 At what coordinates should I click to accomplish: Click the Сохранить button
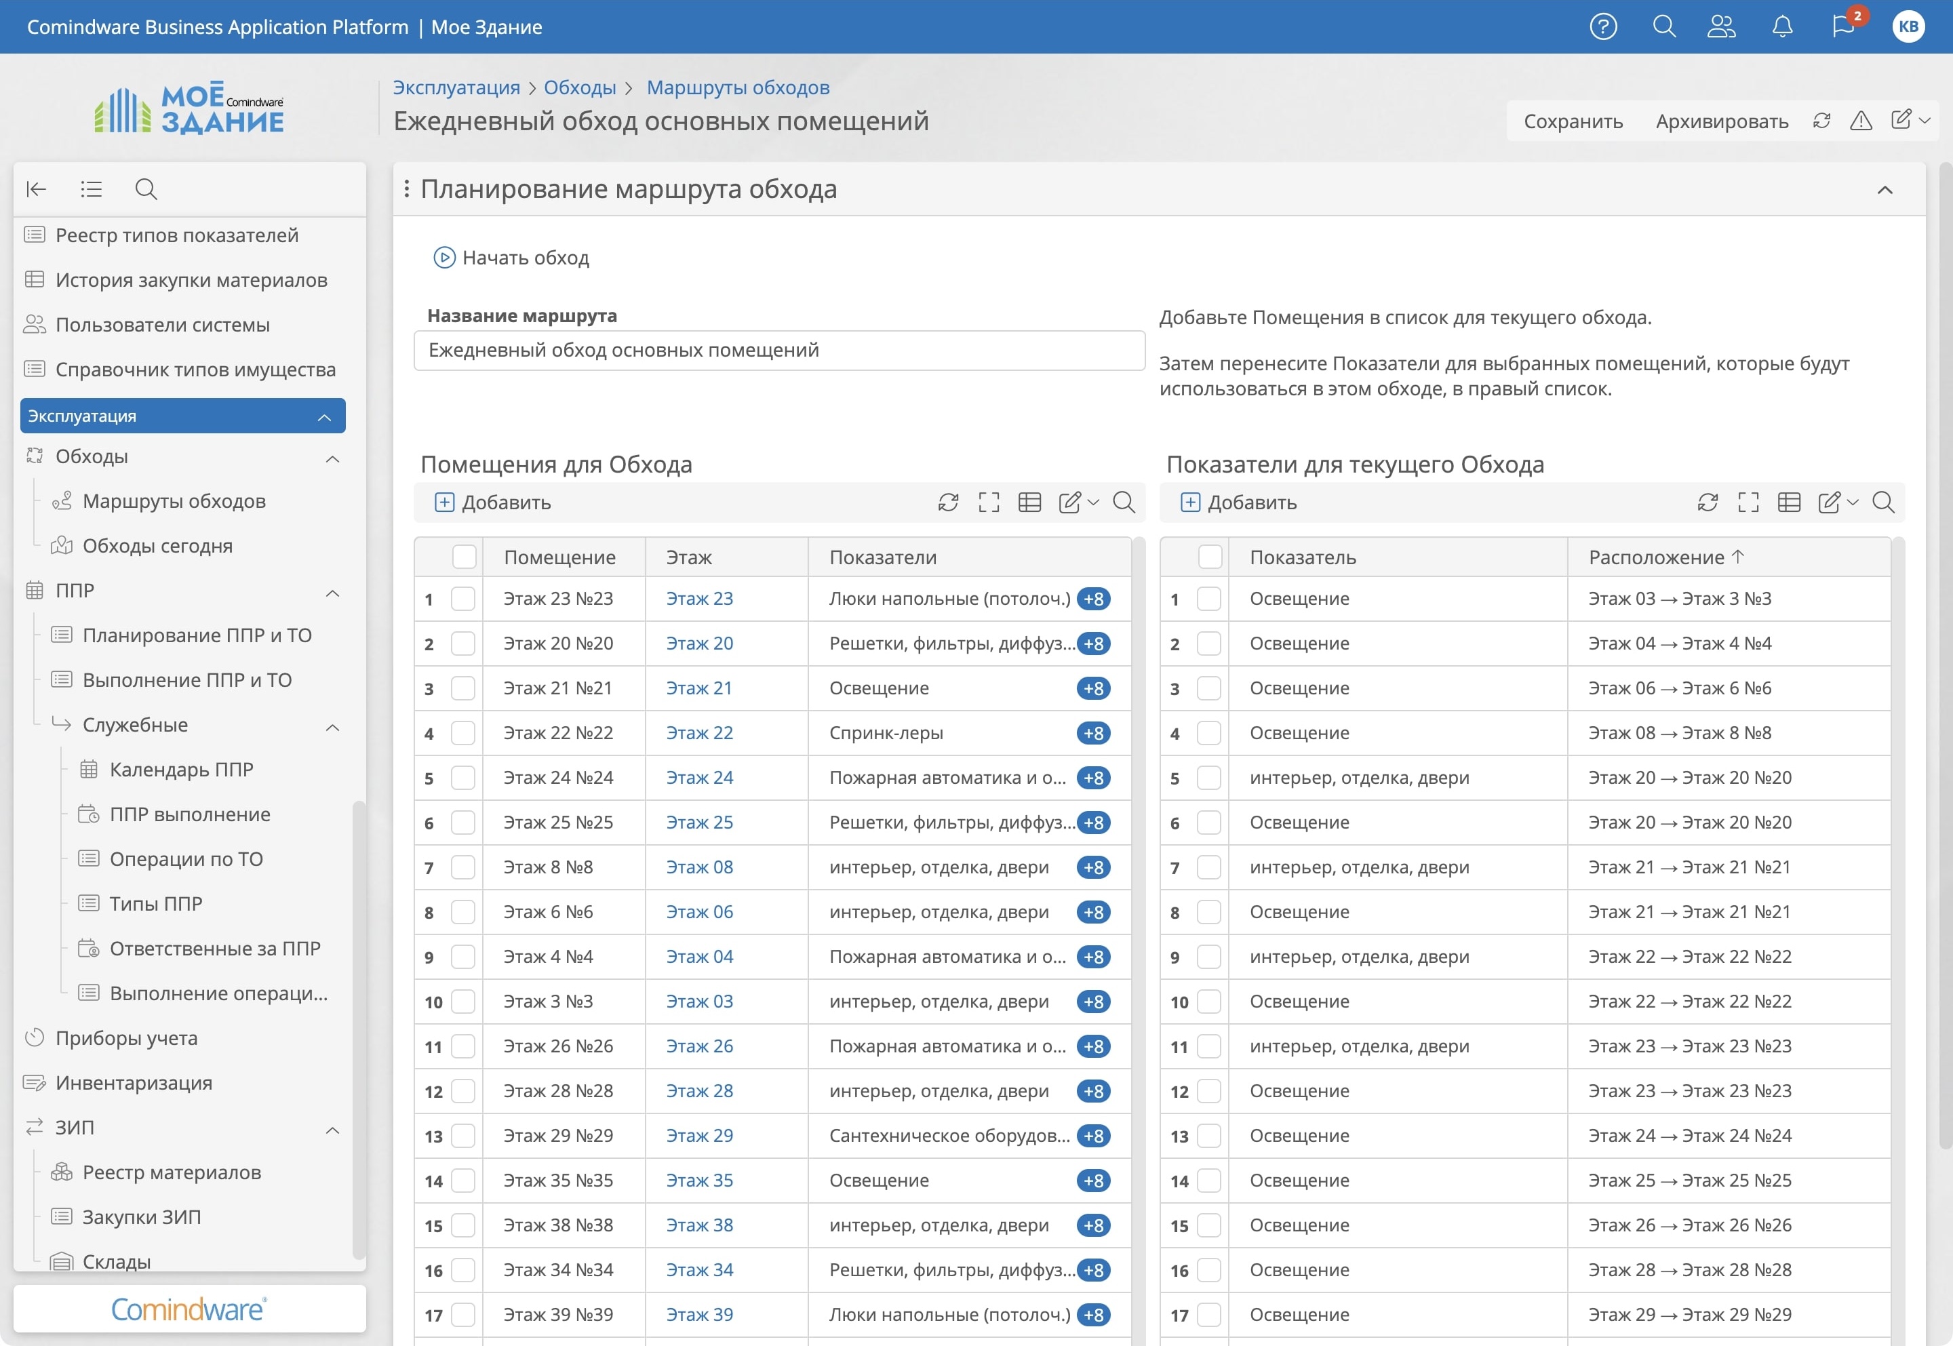pyautogui.click(x=1573, y=121)
